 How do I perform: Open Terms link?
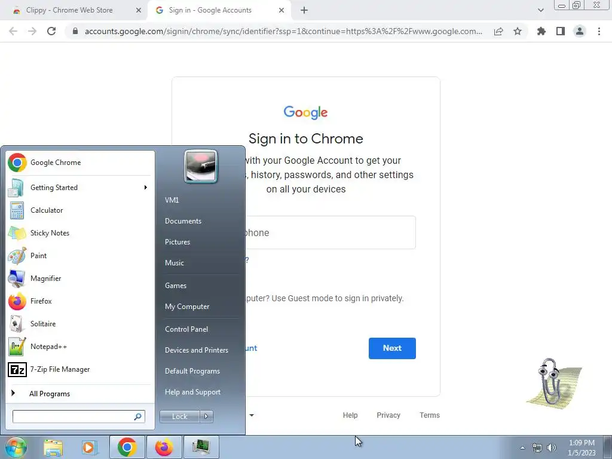point(430,415)
